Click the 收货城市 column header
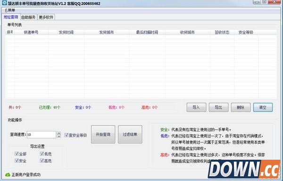The height and width of the screenshot is (181, 283). [188, 32]
